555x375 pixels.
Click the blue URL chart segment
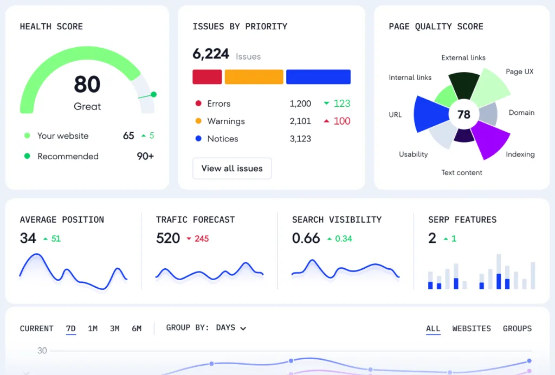pyautogui.click(x=428, y=114)
